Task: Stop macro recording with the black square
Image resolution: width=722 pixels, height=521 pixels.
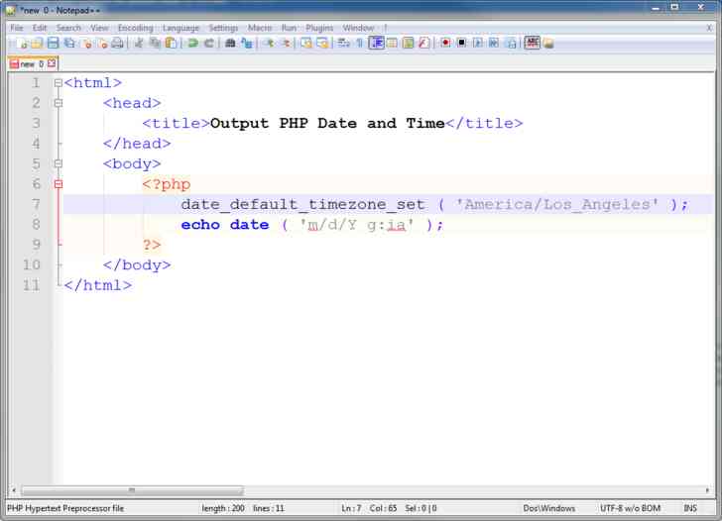Action: coord(461,44)
